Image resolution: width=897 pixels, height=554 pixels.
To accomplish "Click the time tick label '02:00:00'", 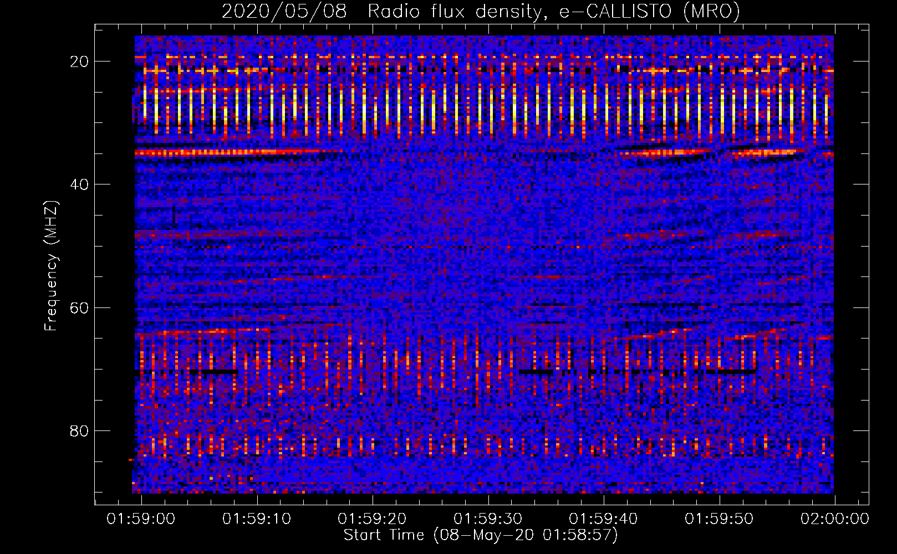I will 834,519.
